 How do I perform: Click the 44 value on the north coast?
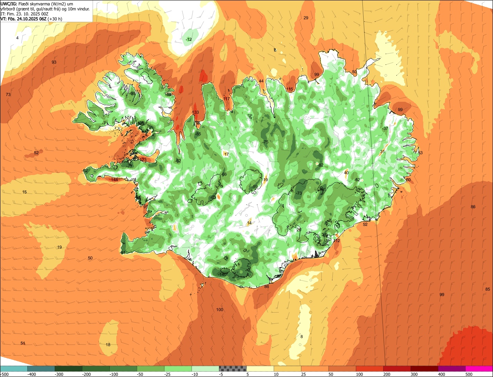pyautogui.click(x=261, y=81)
